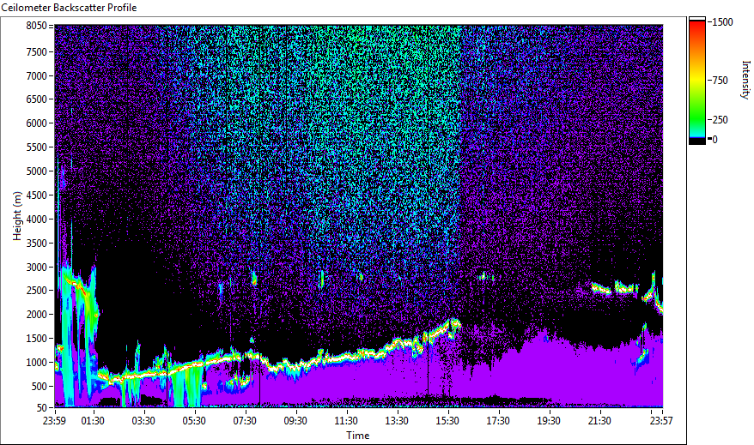
Task: Click the Intensity legend label
Action: 745,80
